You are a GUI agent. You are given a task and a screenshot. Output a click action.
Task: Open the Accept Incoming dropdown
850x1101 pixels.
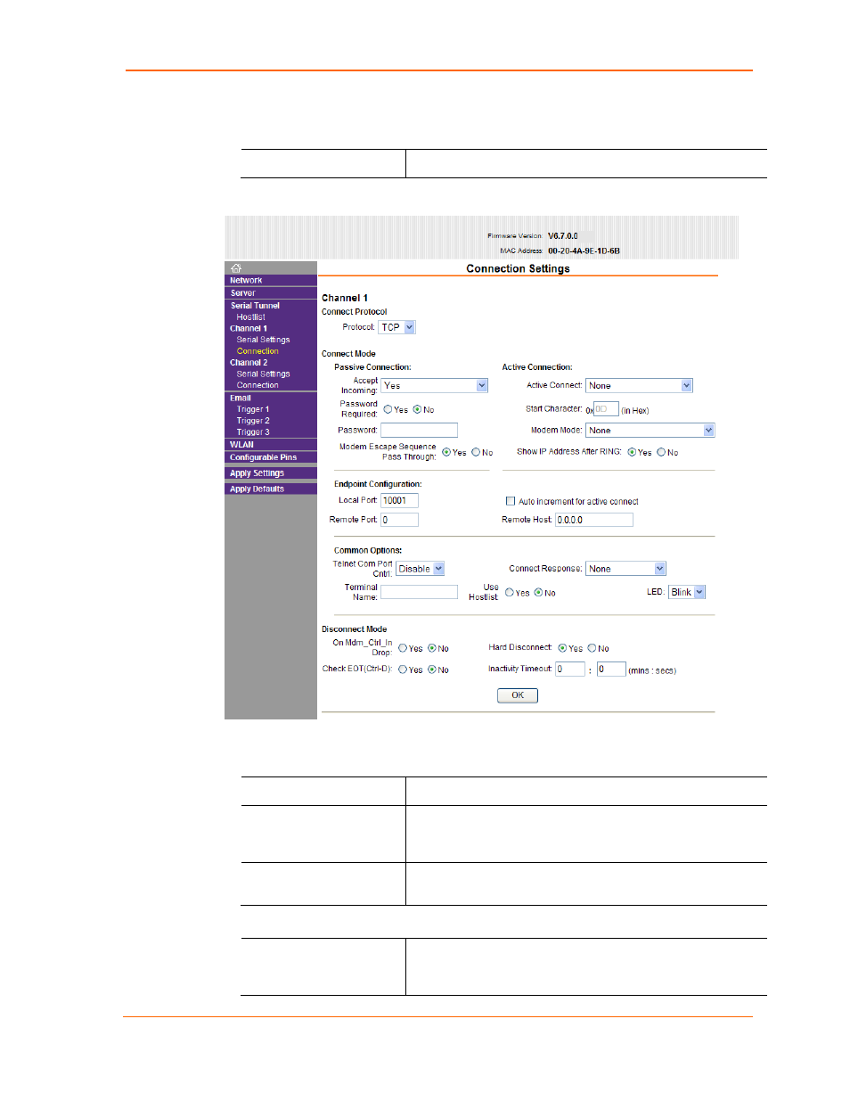(x=435, y=386)
